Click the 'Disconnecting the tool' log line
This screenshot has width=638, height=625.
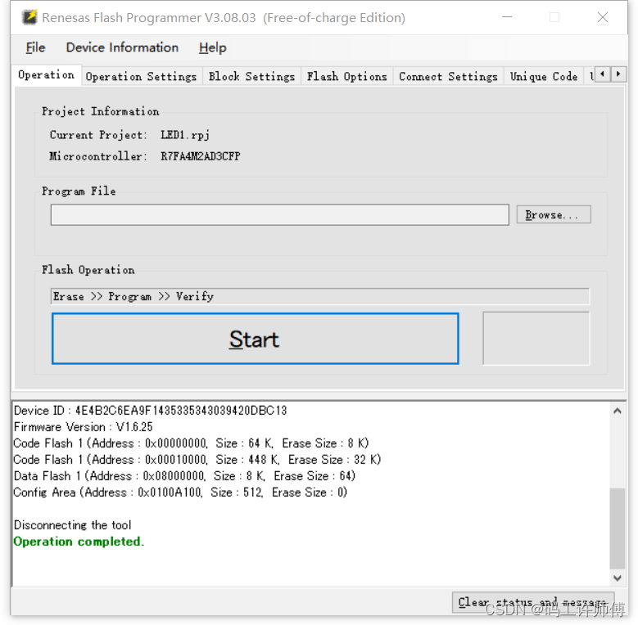(x=72, y=525)
